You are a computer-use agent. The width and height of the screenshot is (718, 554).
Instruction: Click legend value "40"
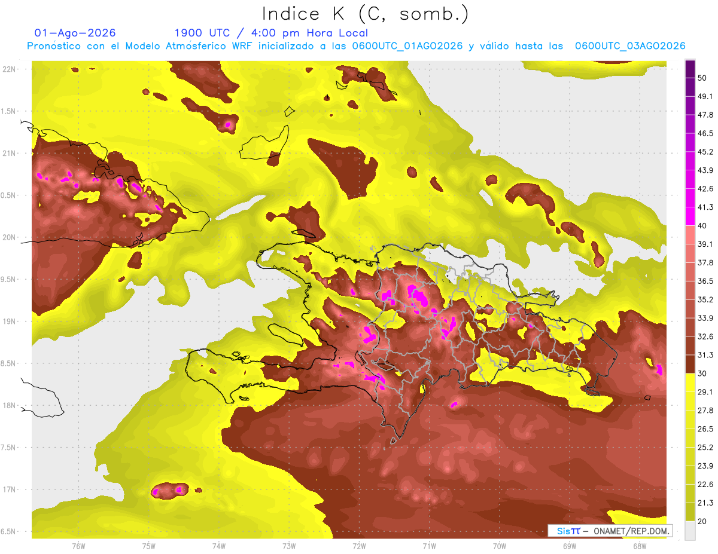click(x=702, y=226)
